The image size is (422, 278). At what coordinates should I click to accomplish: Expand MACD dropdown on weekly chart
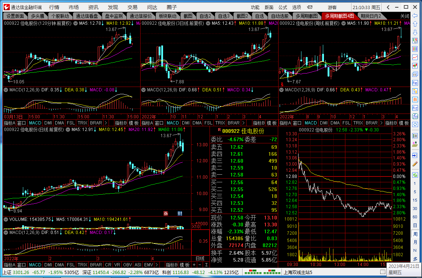pyautogui.click(x=281, y=90)
